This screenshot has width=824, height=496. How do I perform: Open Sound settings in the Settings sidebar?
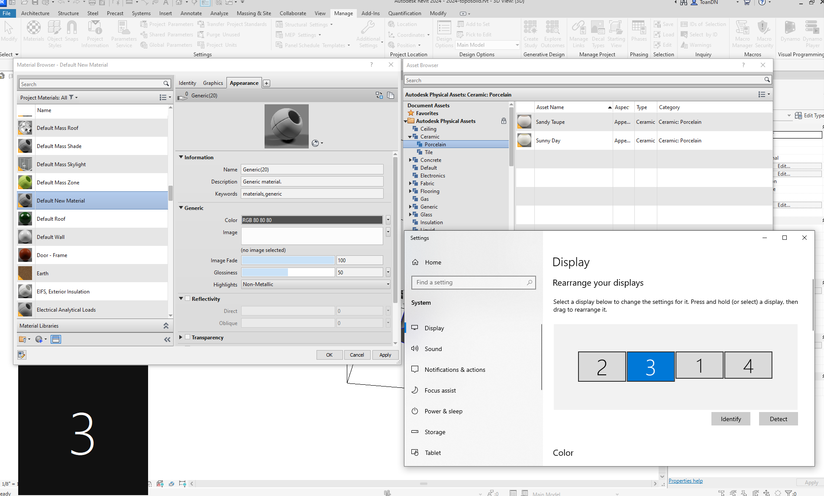coord(433,349)
